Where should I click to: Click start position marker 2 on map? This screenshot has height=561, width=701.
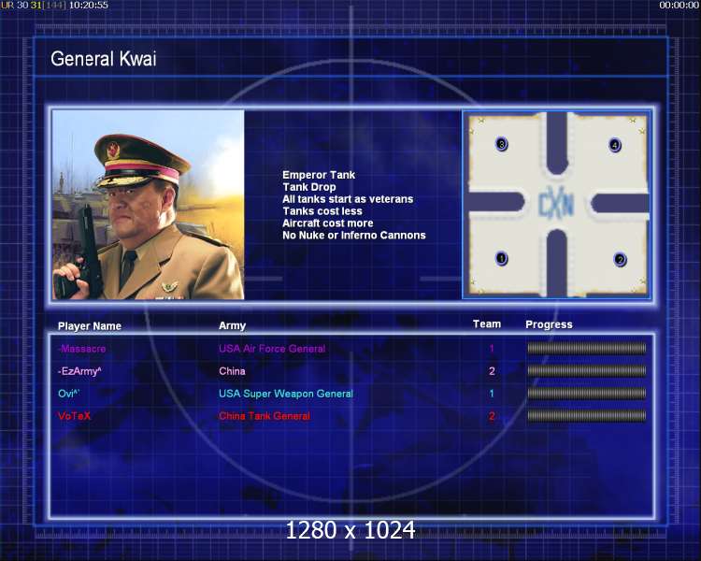[620, 260]
